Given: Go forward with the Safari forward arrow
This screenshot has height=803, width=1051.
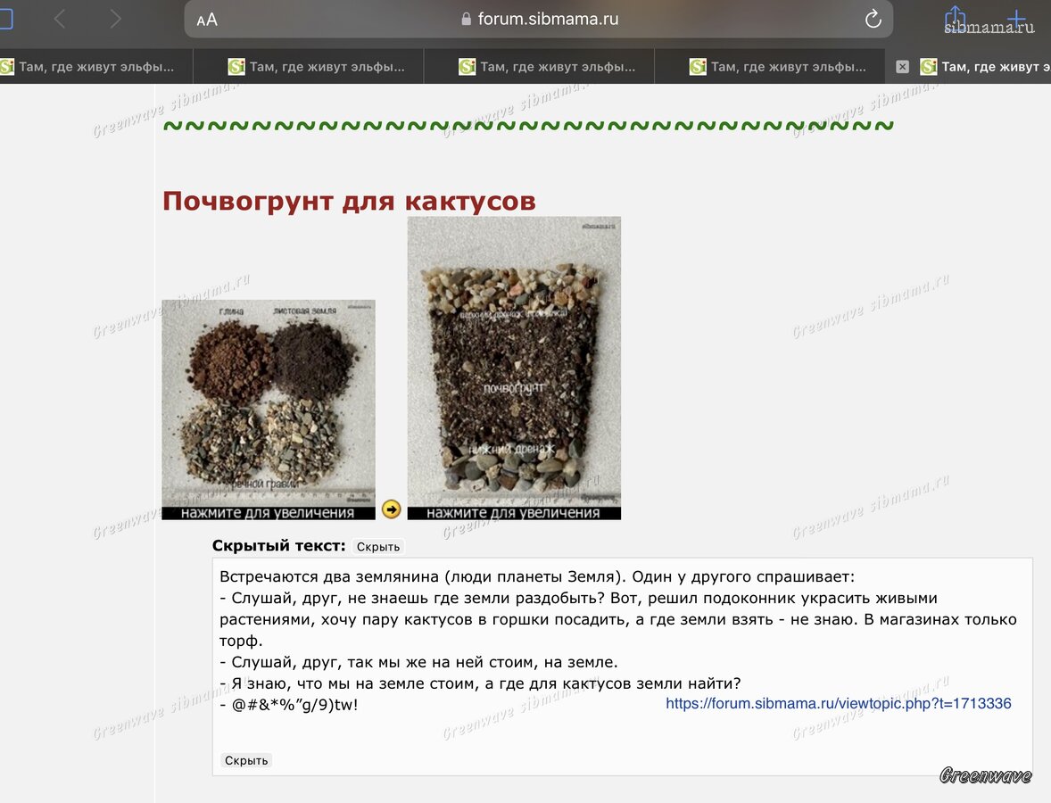Looking at the screenshot, I should [115, 19].
